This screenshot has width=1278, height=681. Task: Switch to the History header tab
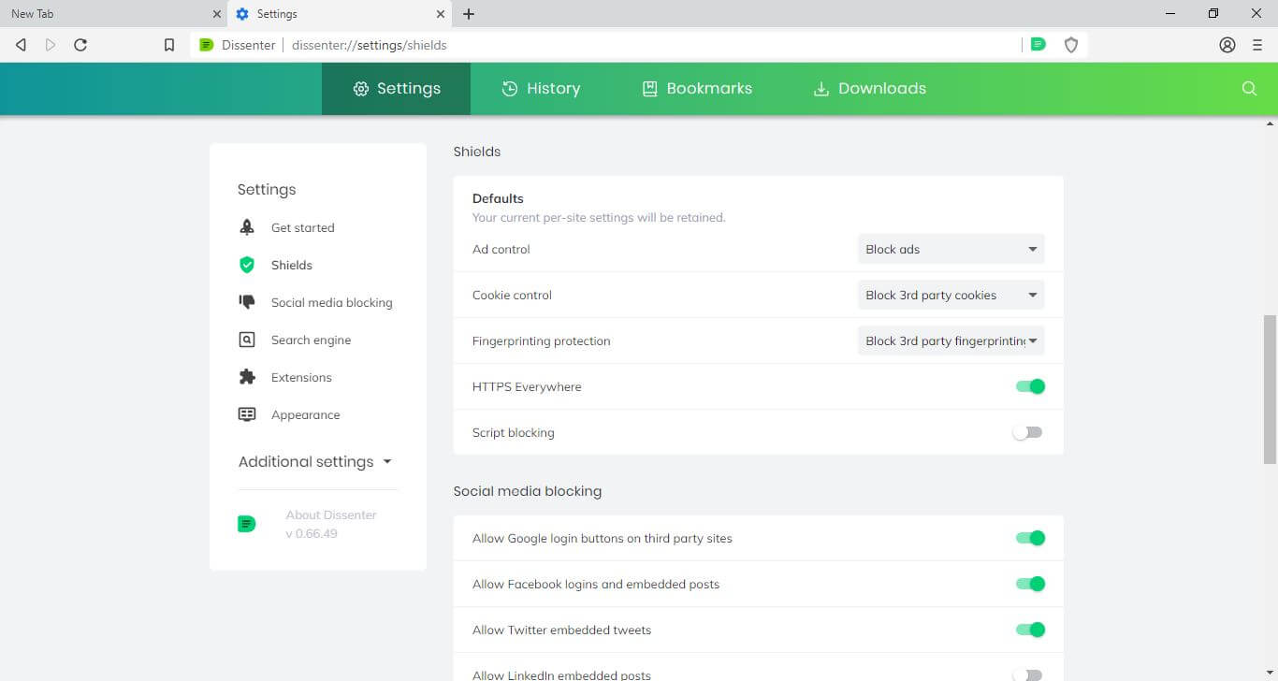[x=541, y=88]
